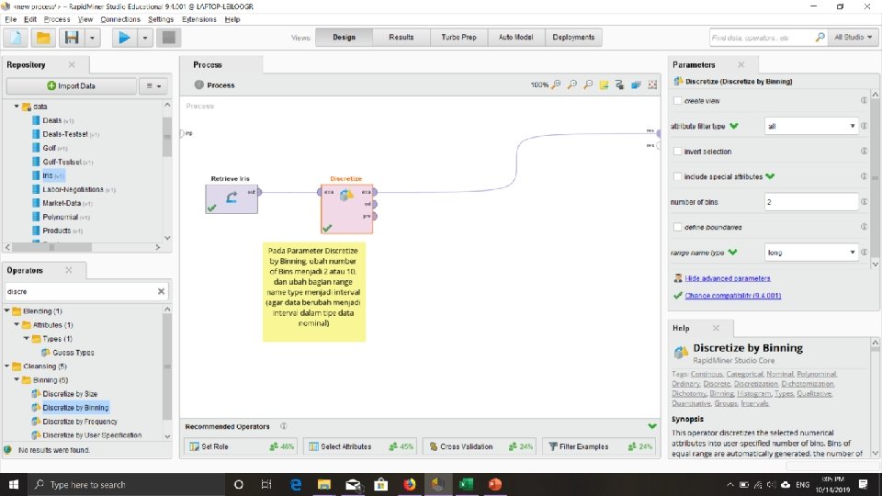
Task: Open Excel from the Windows taskbar
Action: tap(467, 484)
